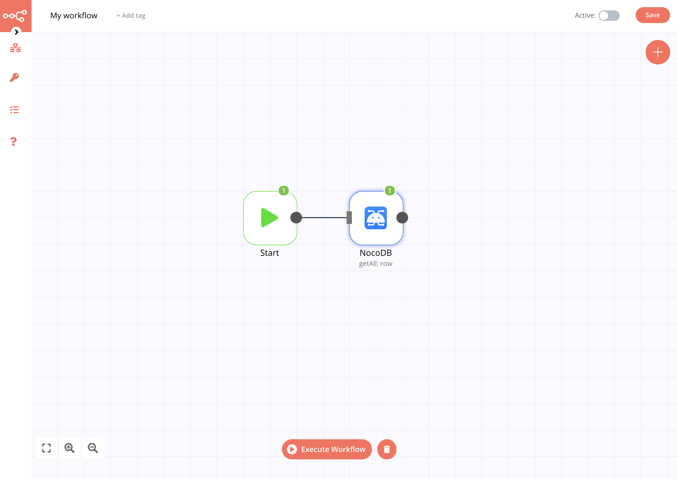The image size is (677, 479).
Task: Zoom out of the canvas
Action: coord(93,448)
